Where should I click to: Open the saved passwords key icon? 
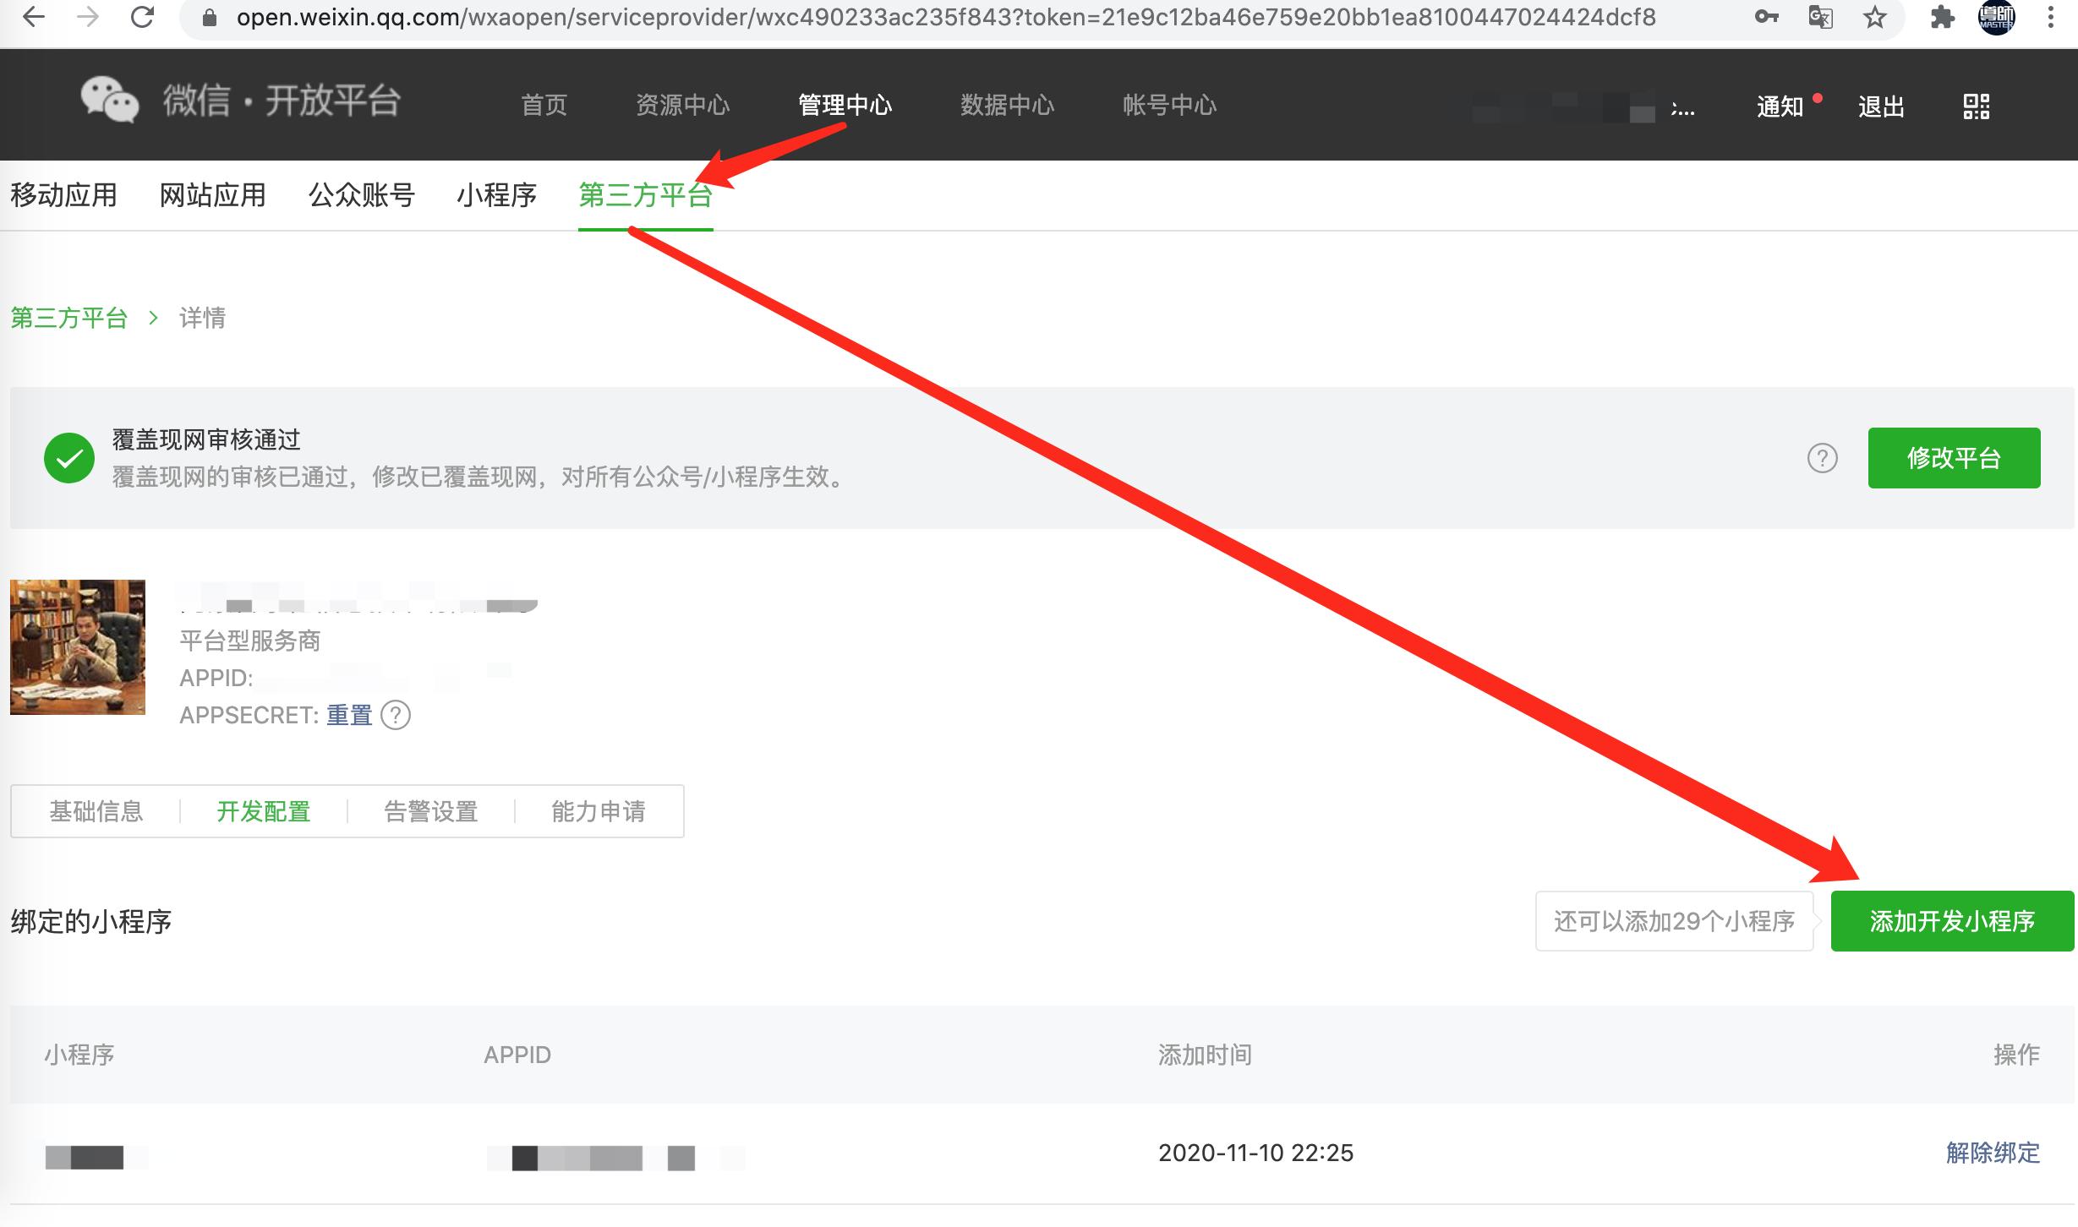1766,17
